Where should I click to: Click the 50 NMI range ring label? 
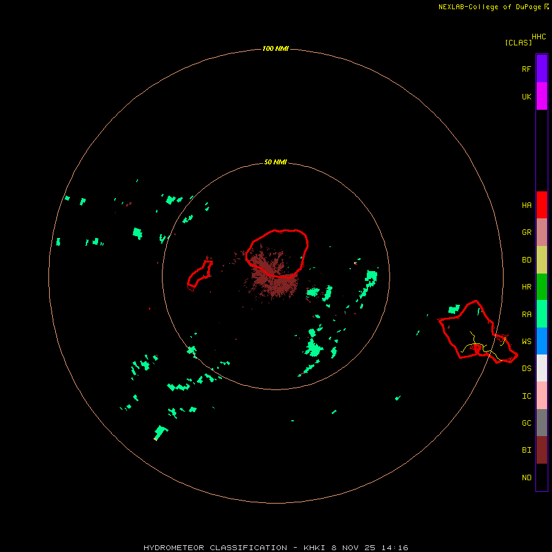[x=275, y=162]
